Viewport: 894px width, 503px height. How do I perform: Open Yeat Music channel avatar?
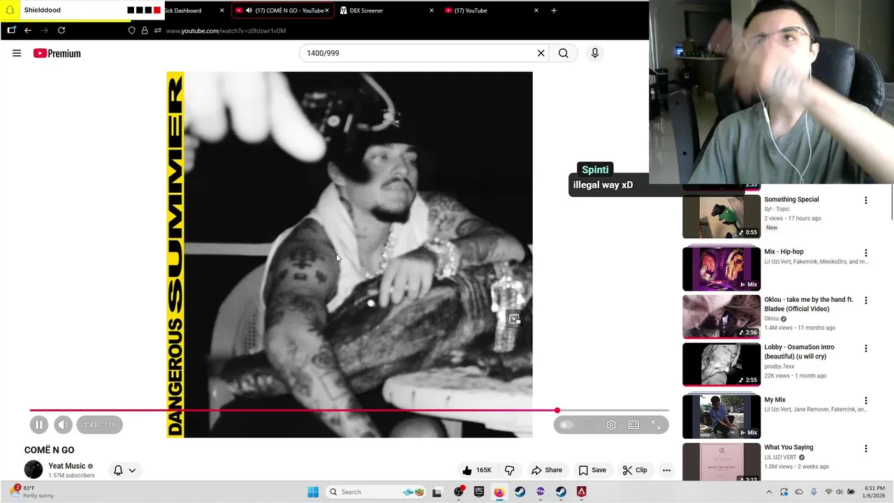[x=34, y=469]
